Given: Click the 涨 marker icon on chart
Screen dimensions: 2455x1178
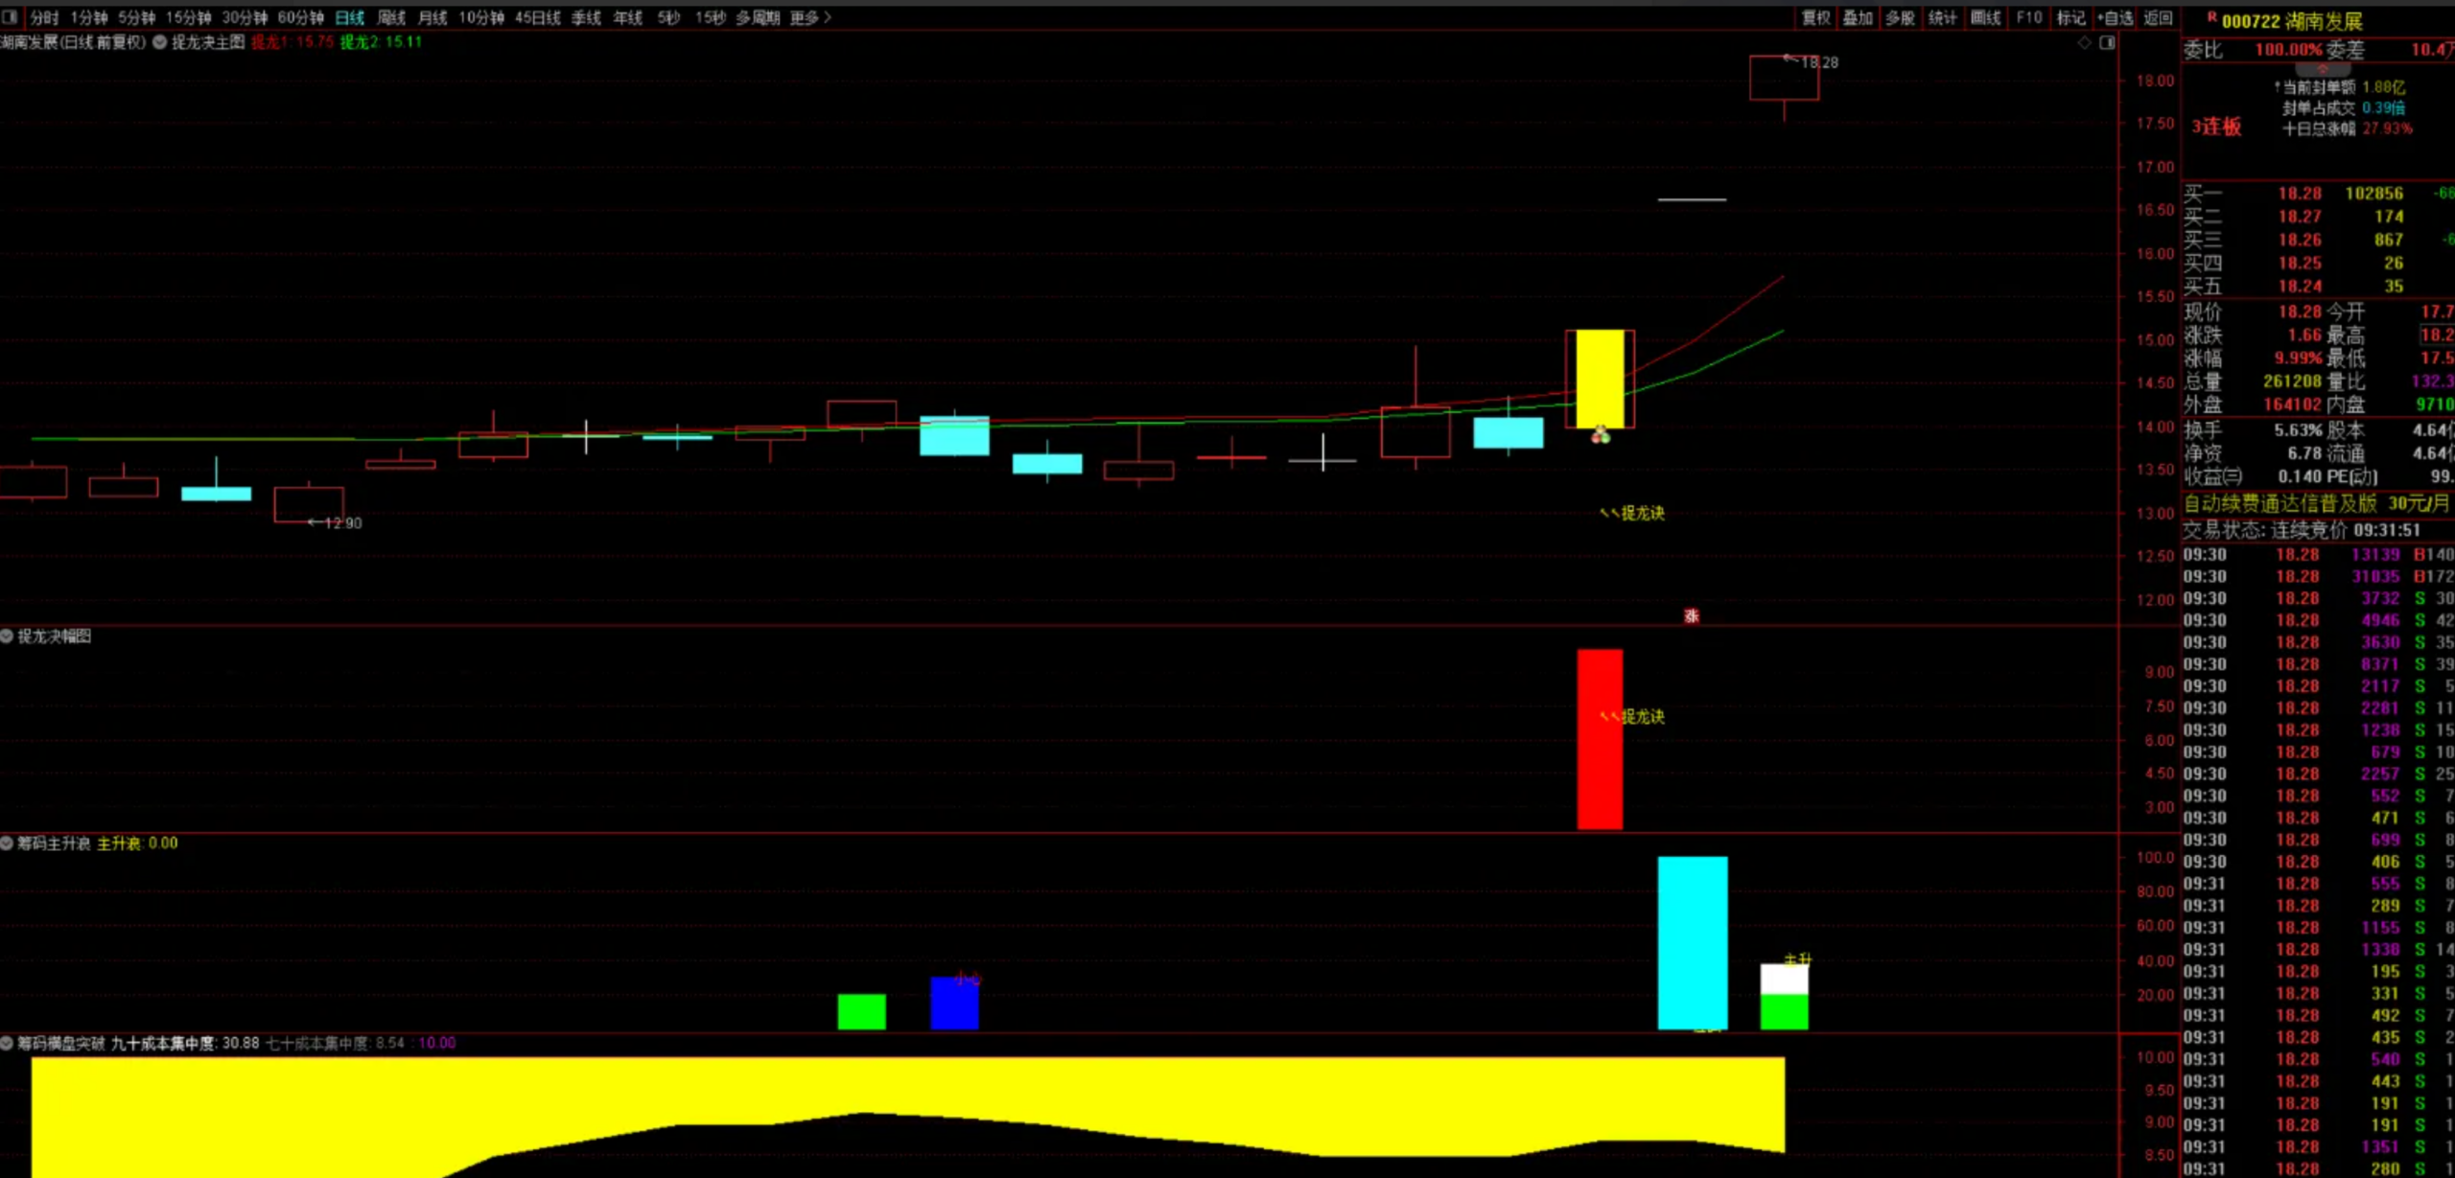Looking at the screenshot, I should click(x=1692, y=616).
